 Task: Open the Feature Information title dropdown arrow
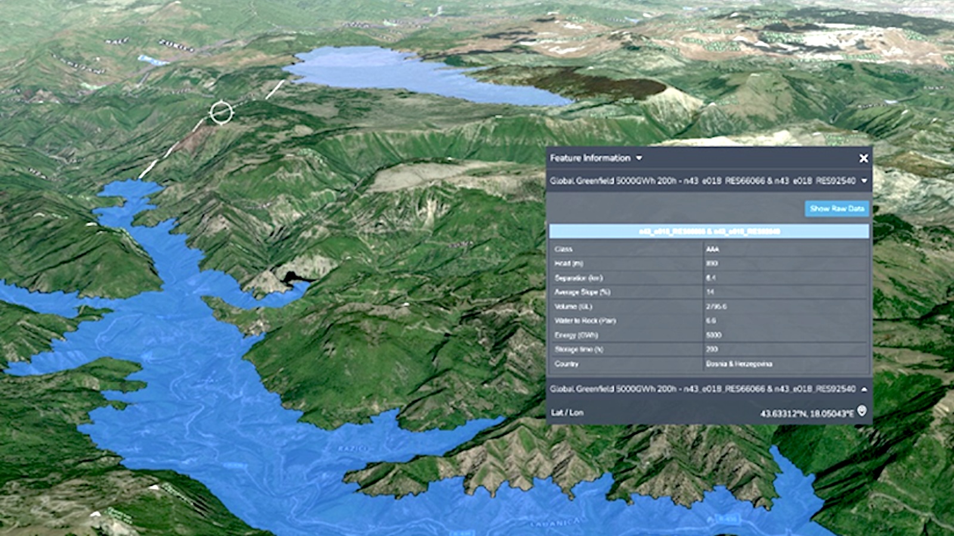639,158
